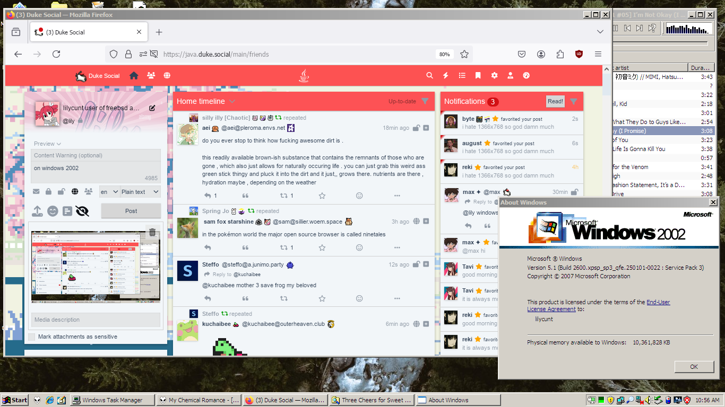Switch to My Chemical Romance taskbar item

(x=200, y=400)
